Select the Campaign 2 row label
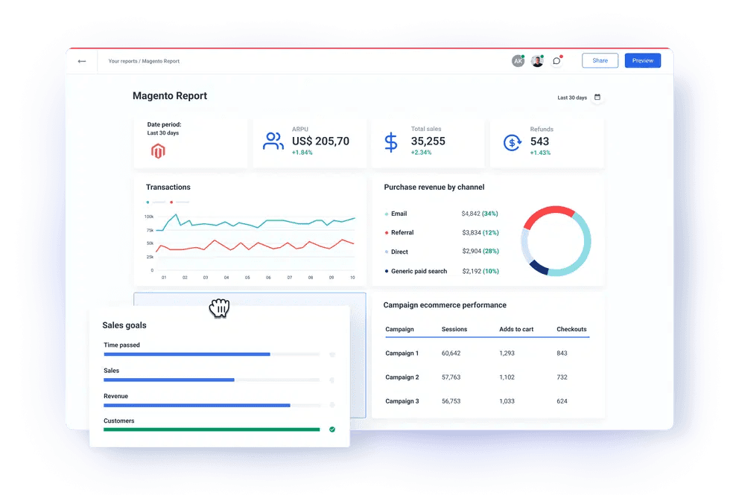This screenshot has height=495, width=739. pyautogui.click(x=402, y=377)
